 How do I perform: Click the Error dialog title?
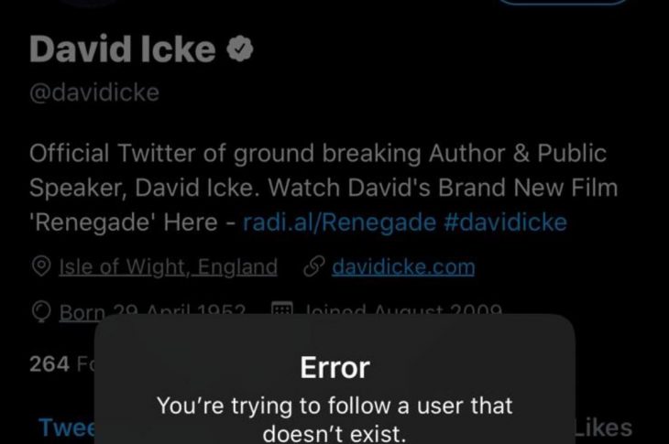pyautogui.click(x=334, y=367)
